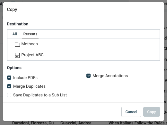Viewport: 167px width, 125px height.
Task: Enable Save Duplicates to a Sub List
Action: (9, 95)
